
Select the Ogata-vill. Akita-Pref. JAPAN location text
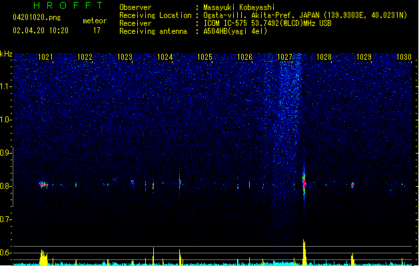[x=305, y=15]
